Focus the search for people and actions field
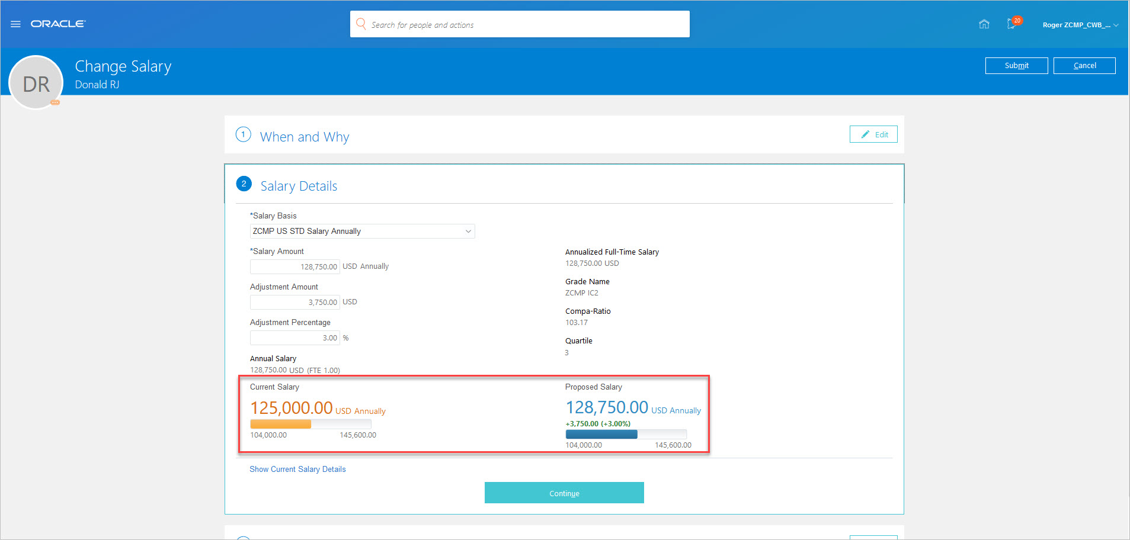The height and width of the screenshot is (540, 1130). tap(520, 24)
